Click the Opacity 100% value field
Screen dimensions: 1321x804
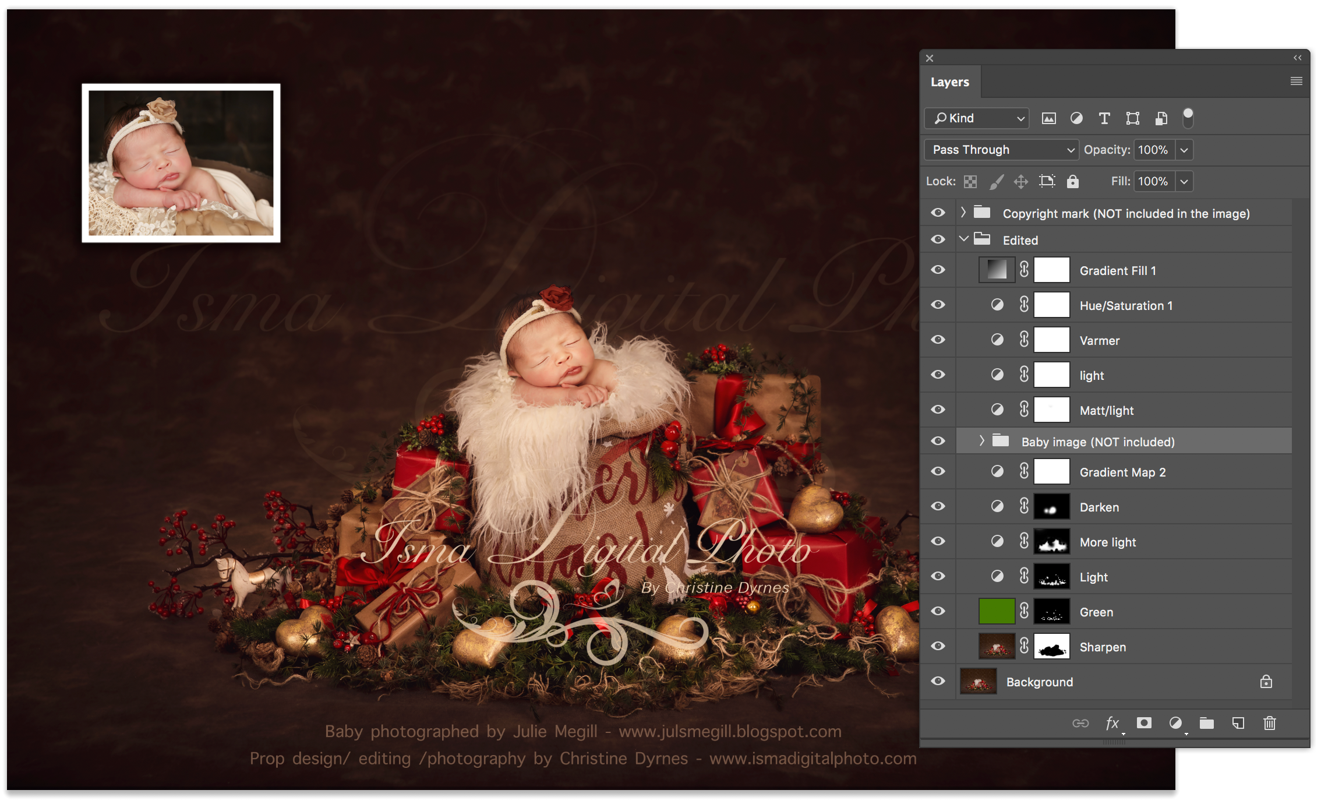[1154, 150]
